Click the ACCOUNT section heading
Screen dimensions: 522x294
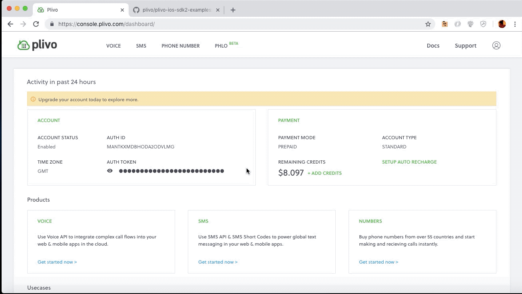click(49, 120)
